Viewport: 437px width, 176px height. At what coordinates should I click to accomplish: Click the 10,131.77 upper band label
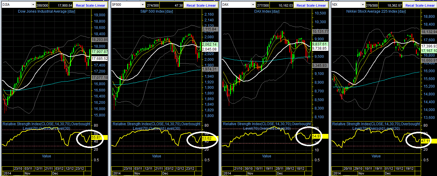tap(320, 31)
